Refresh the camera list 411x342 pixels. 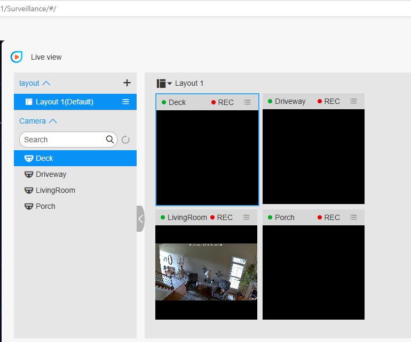point(125,140)
